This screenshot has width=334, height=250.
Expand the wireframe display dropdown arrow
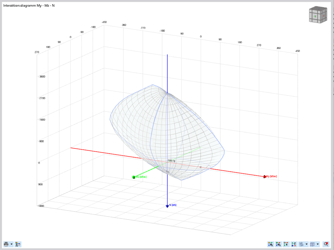point(317,244)
